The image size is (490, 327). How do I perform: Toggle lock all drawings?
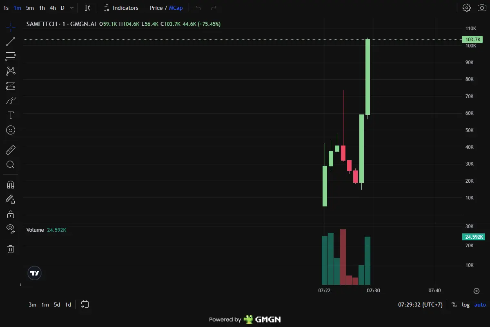11,214
